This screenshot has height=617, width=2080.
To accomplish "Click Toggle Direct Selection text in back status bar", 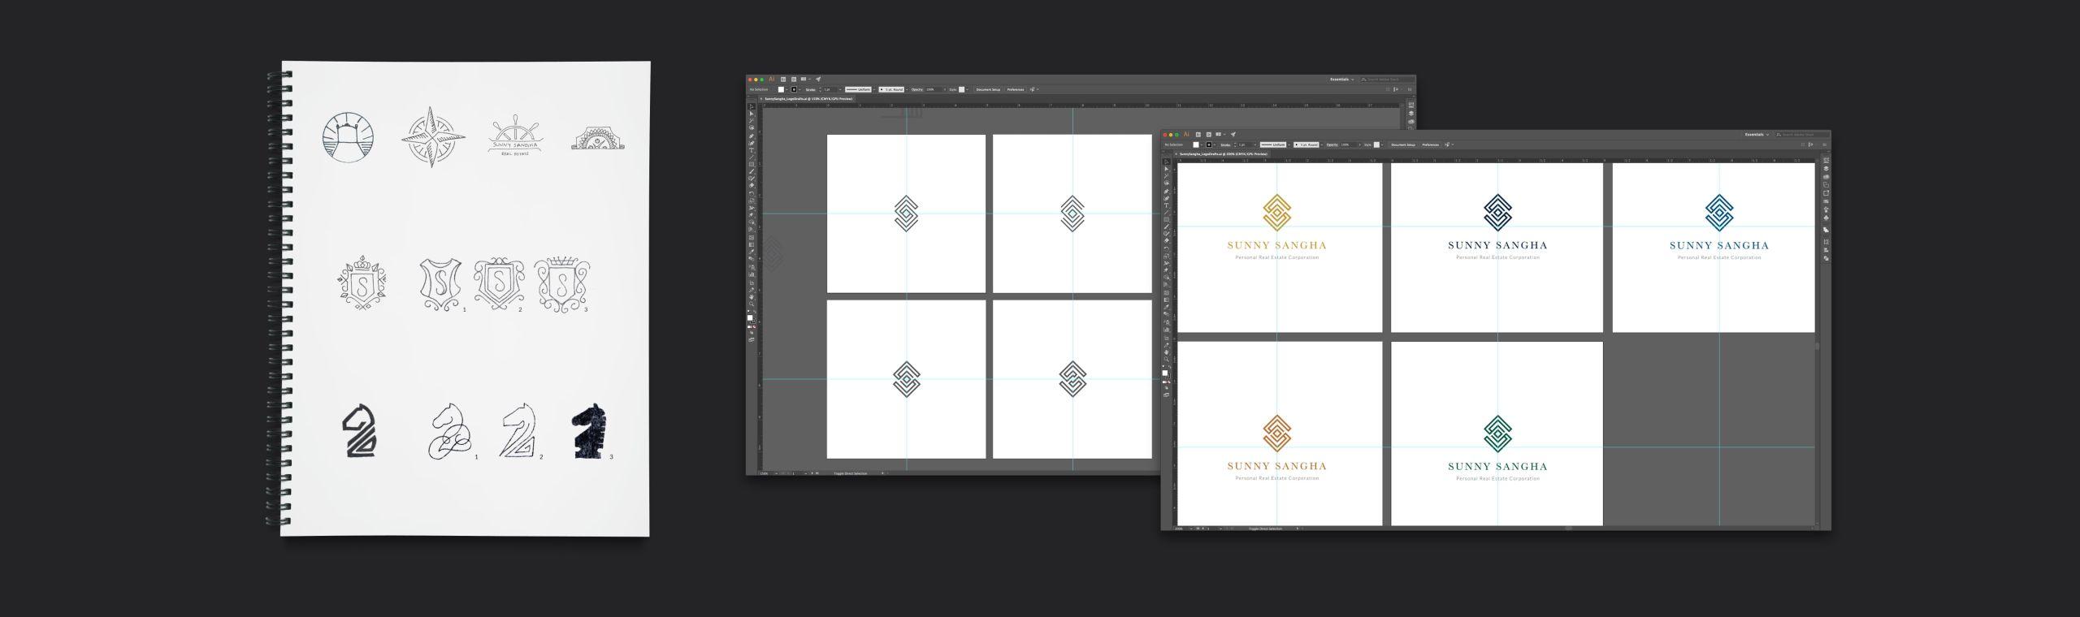I will 851,473.
